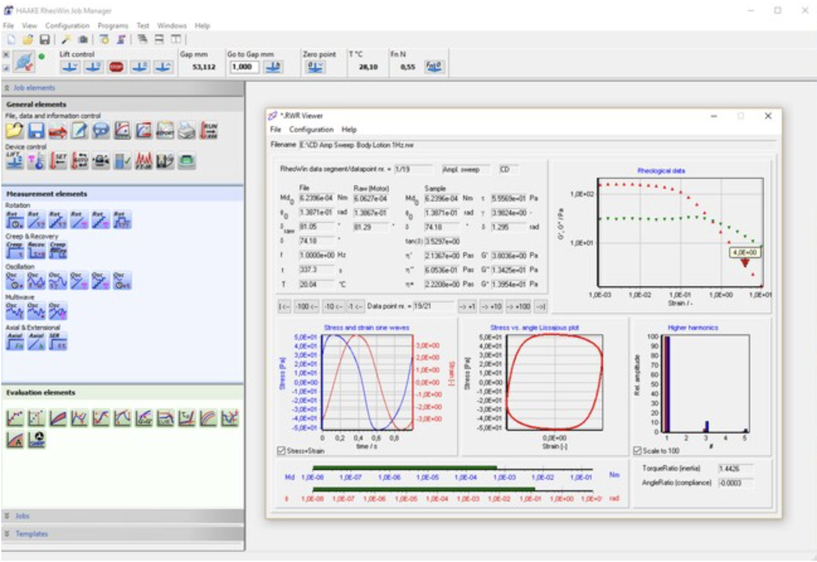
Task: Click the LIFT device control icon
Action: (14, 161)
